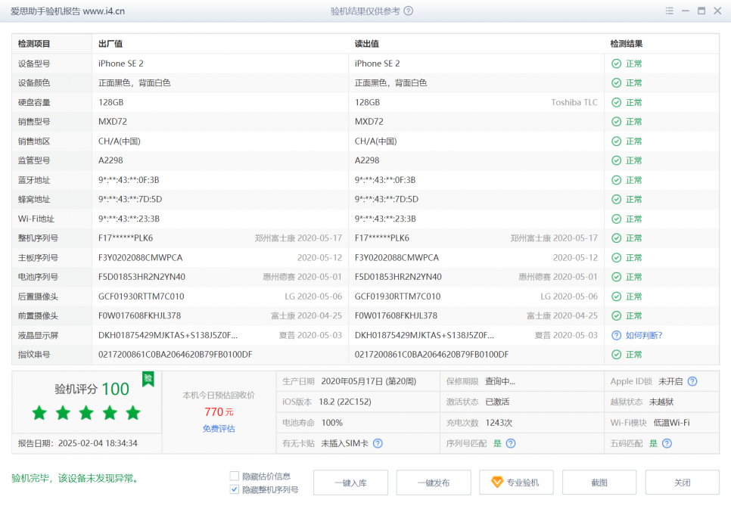Click question icon in 液晶显示屏 result row
Screen dimensions: 731x506
[x=617, y=335]
